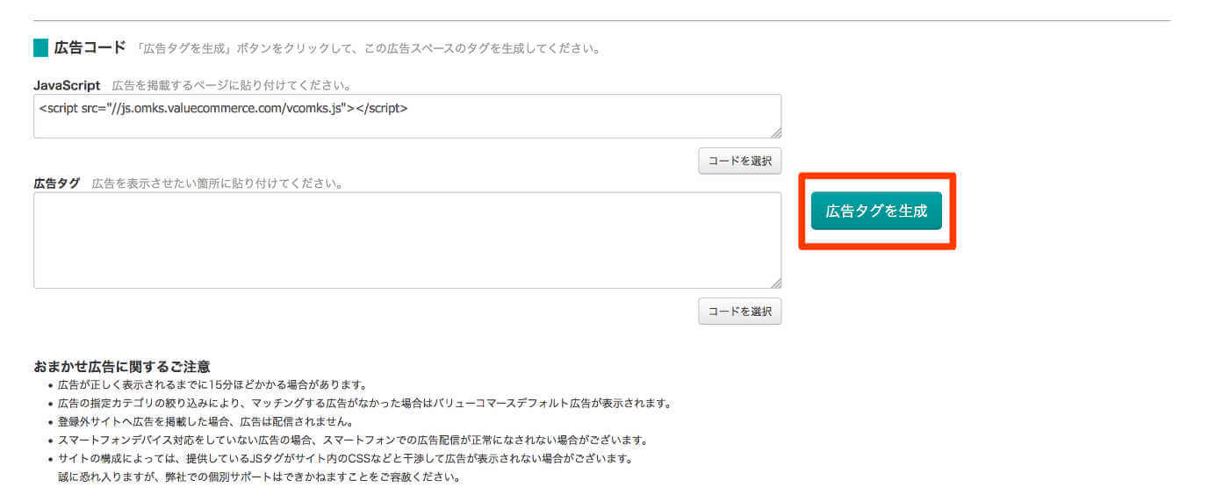The width and height of the screenshot is (1208, 502).
Task: Click コードを選択 button below JavaScript box
Action: (x=740, y=161)
